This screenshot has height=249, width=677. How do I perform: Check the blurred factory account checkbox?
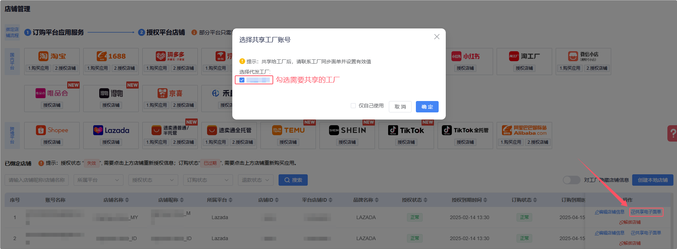[242, 80]
